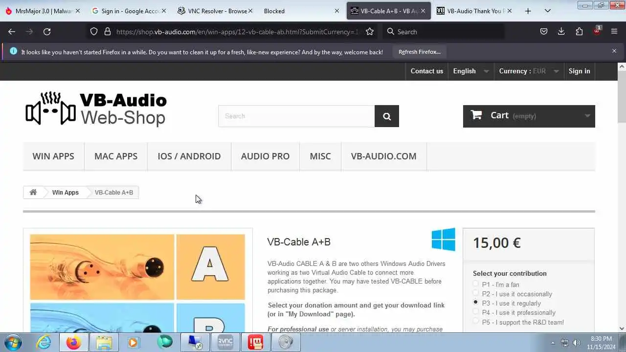Open the Windows Start button
The image size is (626, 352).
[13, 342]
